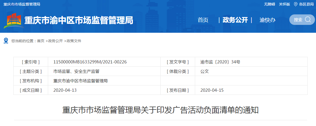Open the 渝快办 navigation item
Image resolution: width=316 pixels, height=126 pixels.
point(267,20)
